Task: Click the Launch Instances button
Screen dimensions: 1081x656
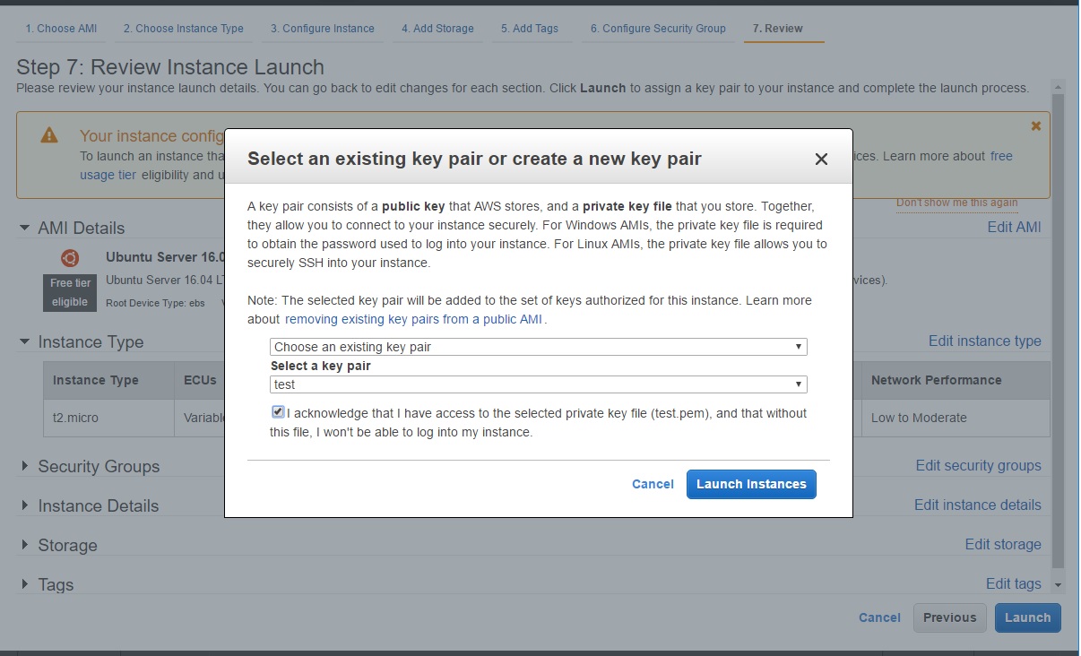Action: coord(751,484)
